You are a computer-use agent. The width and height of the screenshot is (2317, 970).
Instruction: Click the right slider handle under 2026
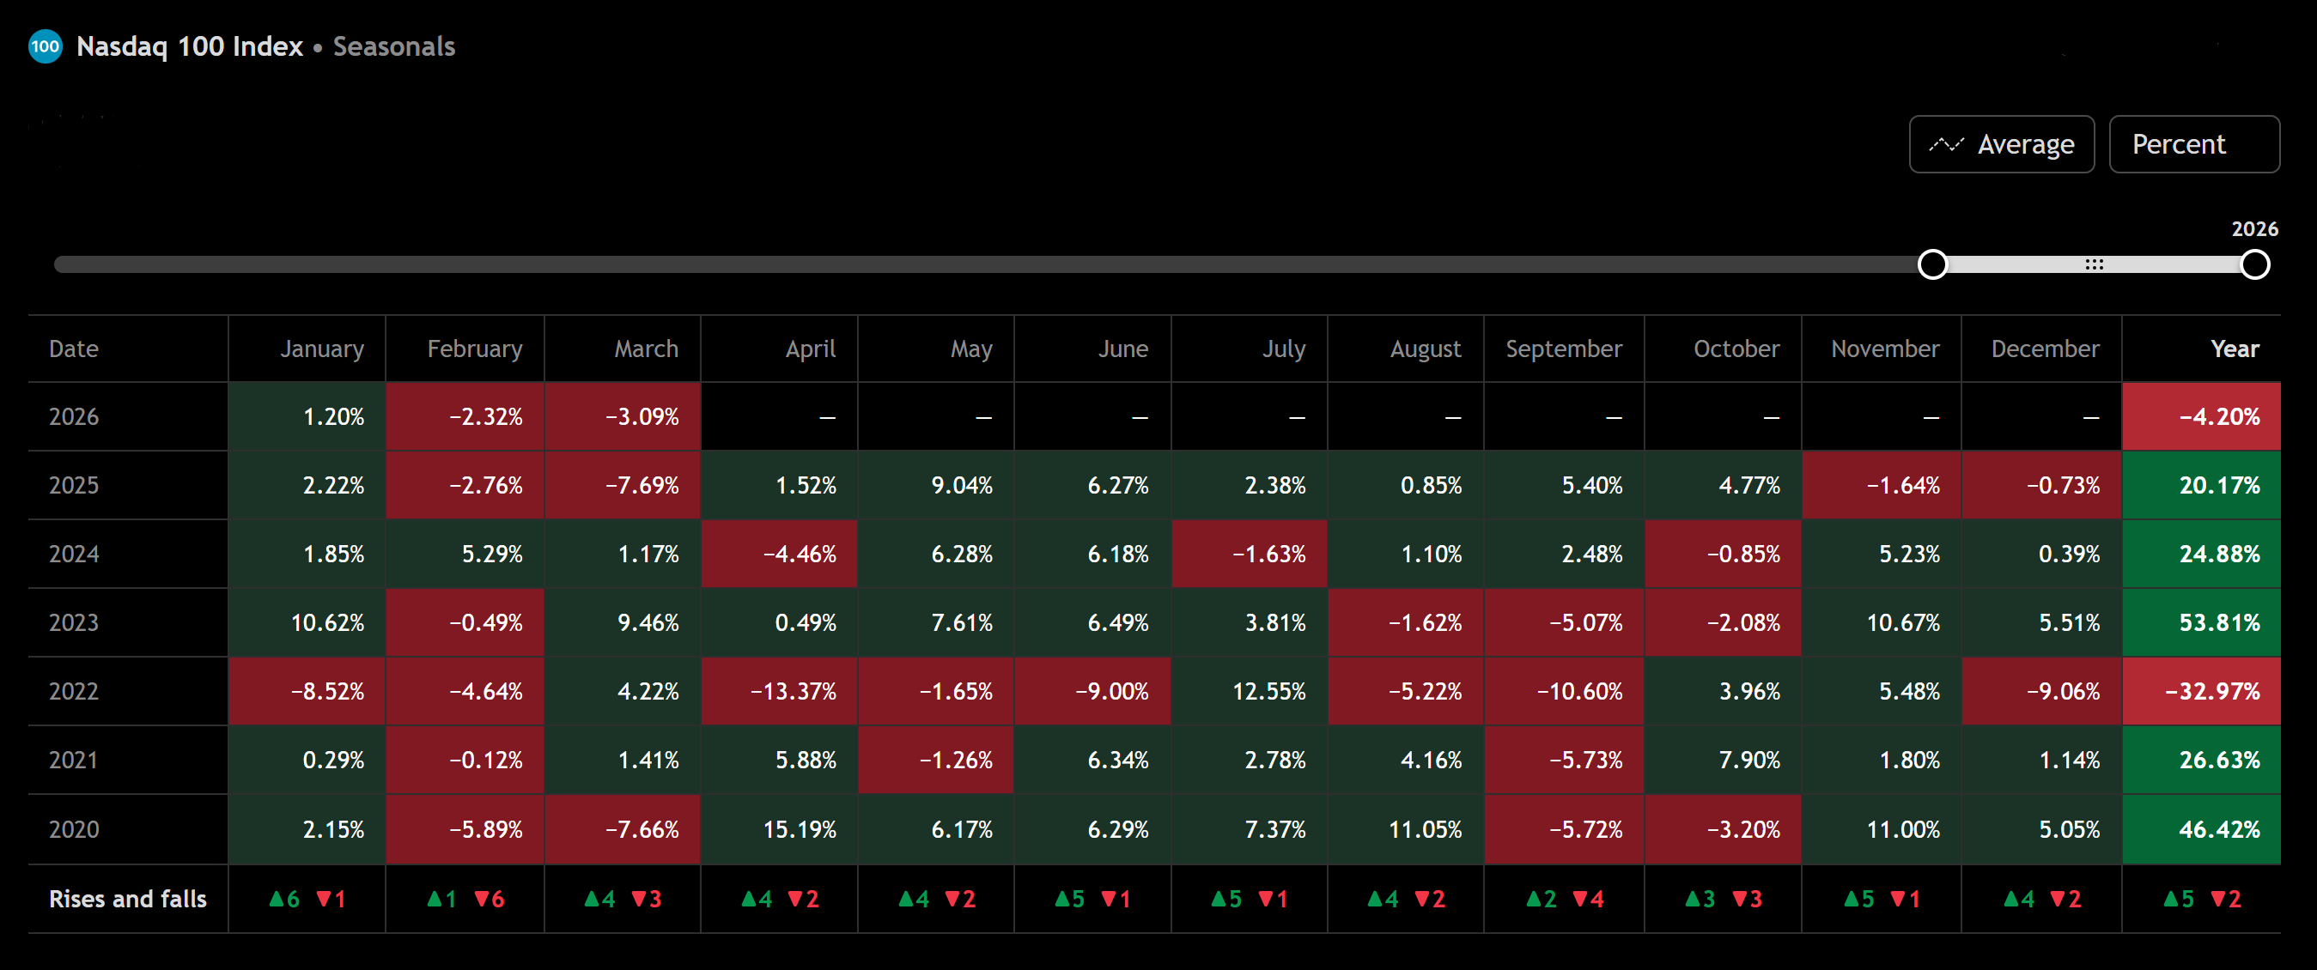pyautogui.click(x=2254, y=264)
